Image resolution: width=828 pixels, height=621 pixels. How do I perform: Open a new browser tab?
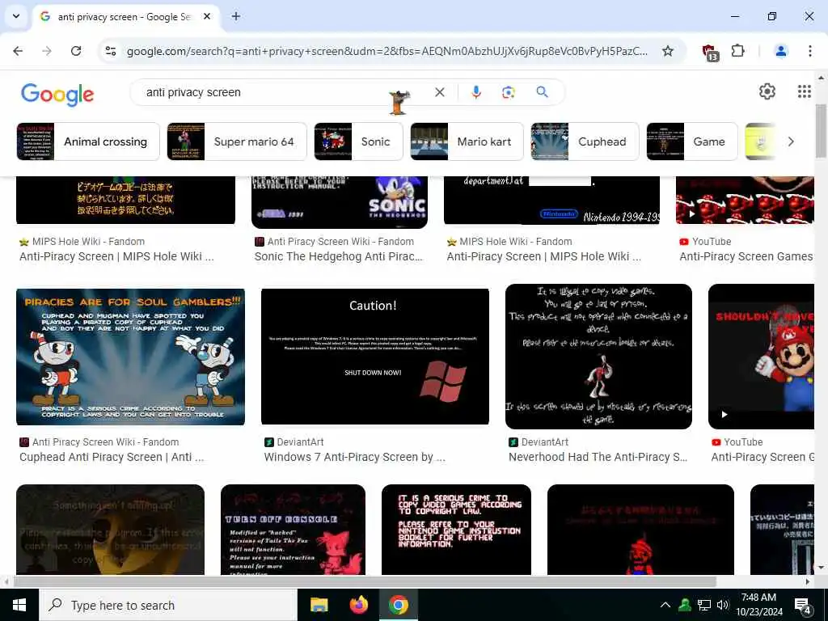[236, 16]
